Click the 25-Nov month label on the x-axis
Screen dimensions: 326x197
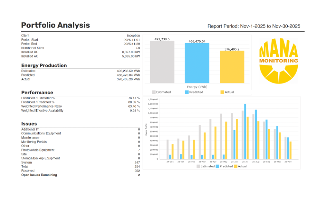[x=288, y=162]
